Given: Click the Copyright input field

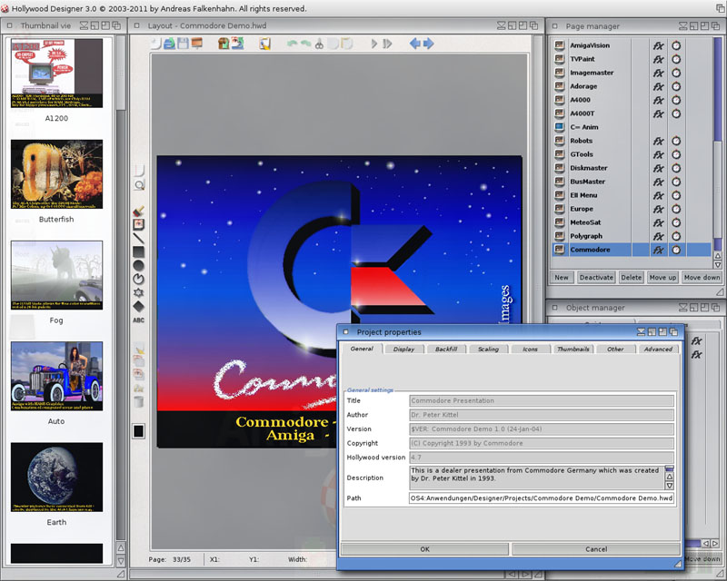Looking at the screenshot, I should [x=542, y=443].
